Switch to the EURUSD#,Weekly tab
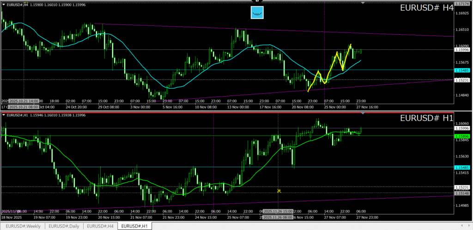473x230 pixels. pyautogui.click(x=23, y=226)
